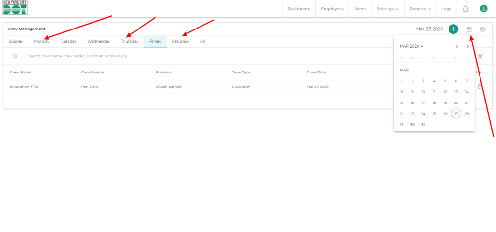Expand the Reports dropdown menu

(419, 9)
